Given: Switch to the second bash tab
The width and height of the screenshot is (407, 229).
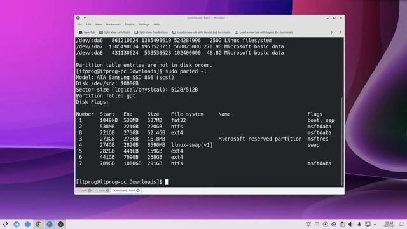Looking at the screenshot, I should [102, 191].
